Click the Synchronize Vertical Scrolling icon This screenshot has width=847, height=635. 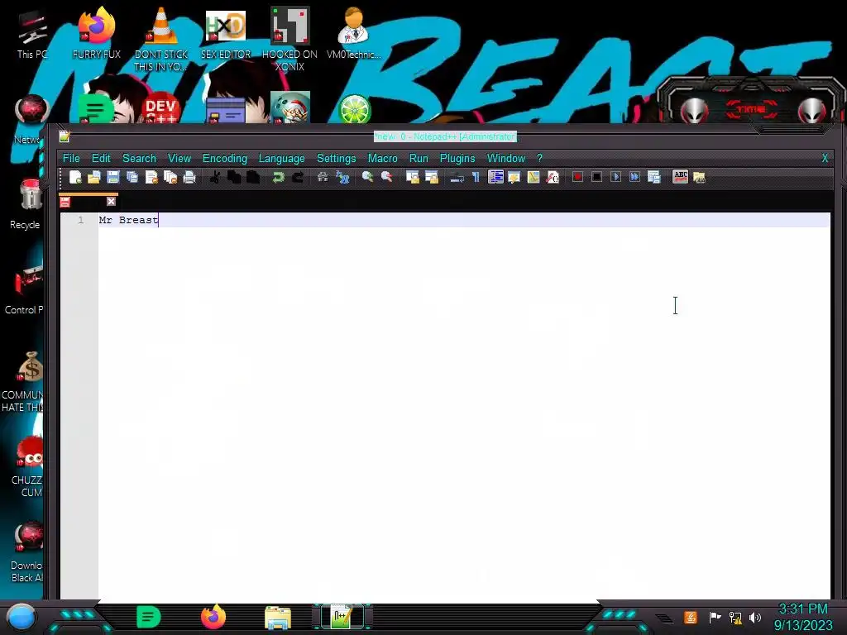[412, 177]
